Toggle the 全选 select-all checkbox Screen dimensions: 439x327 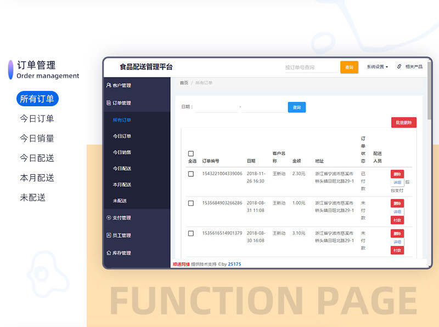pos(191,154)
